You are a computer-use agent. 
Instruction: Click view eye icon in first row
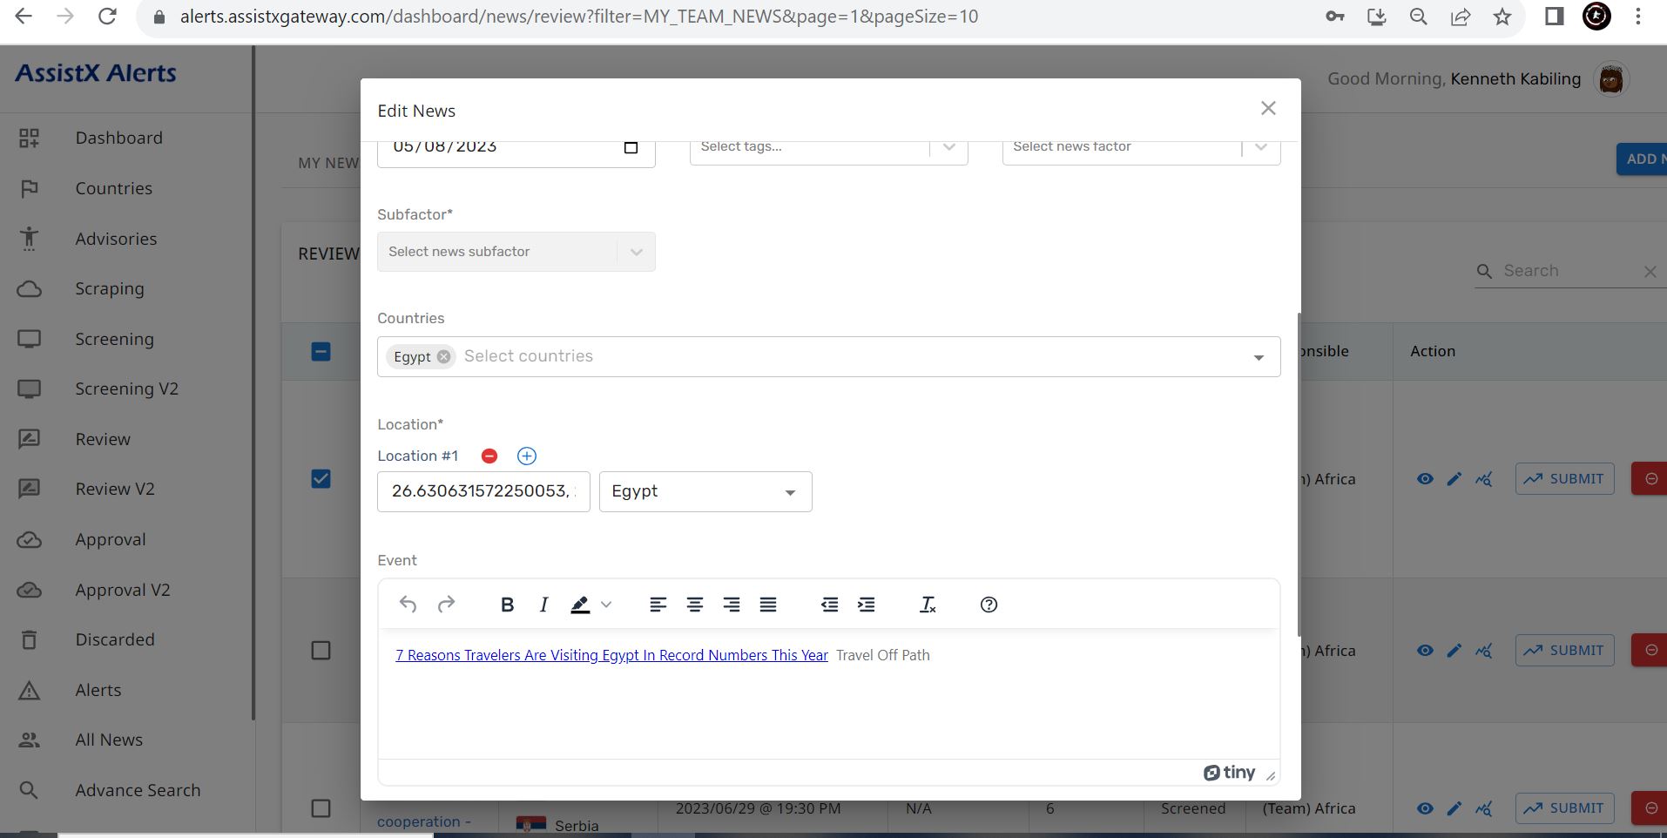coord(1425,479)
